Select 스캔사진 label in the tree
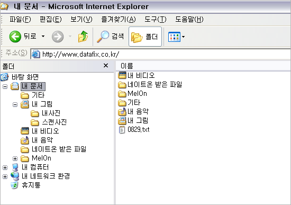 point(54,122)
